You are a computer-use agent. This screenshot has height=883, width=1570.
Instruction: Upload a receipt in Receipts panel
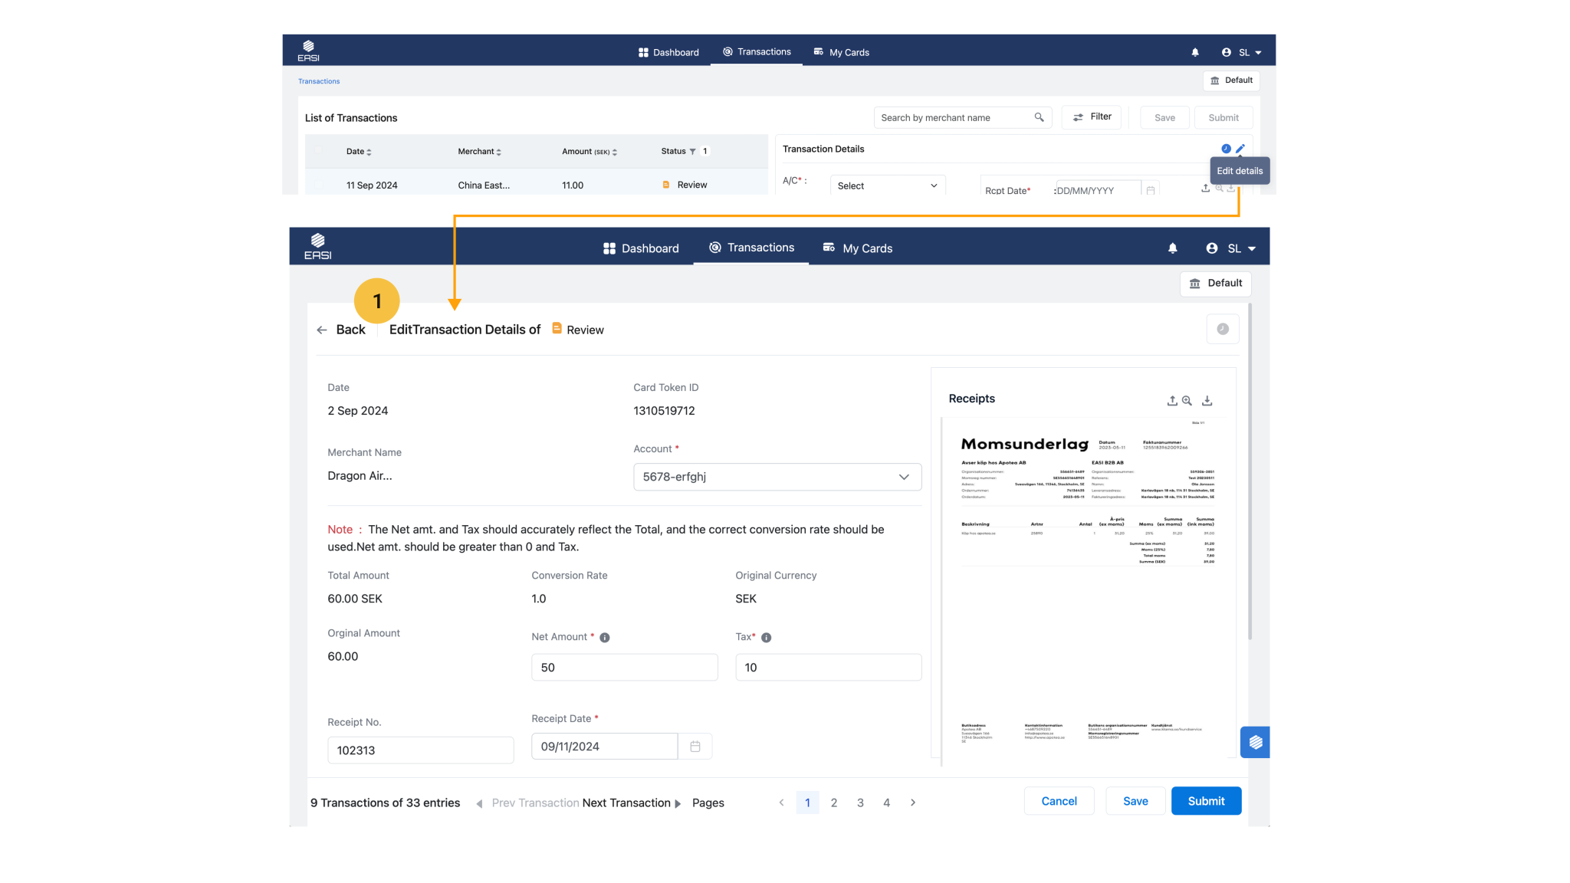[1171, 401]
